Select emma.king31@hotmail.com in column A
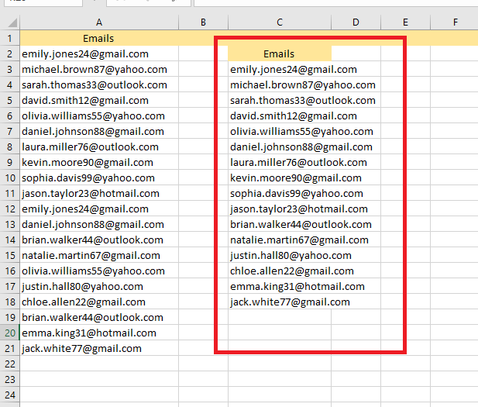The image size is (478, 407). [89, 333]
